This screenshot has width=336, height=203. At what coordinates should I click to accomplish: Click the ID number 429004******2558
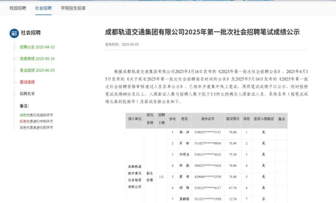click(x=207, y=177)
